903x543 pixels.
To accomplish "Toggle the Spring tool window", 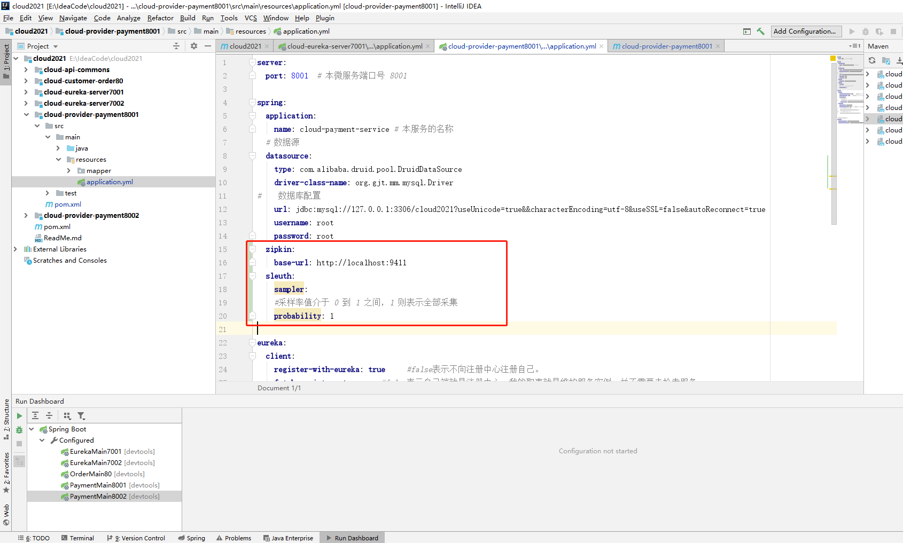I will [192, 538].
